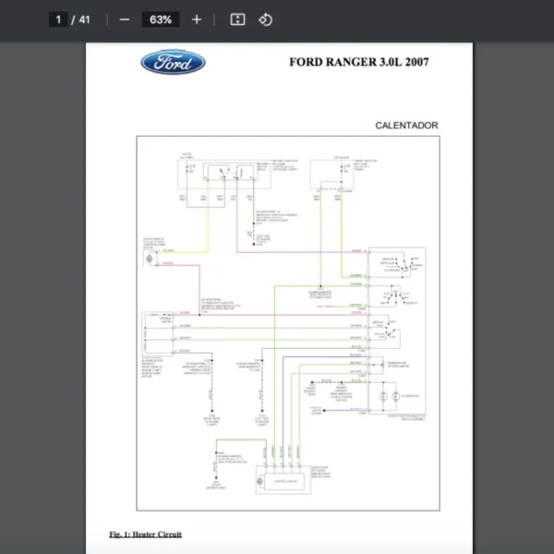Click the zoom in plus button
Viewport: 554px width, 554px height.
click(196, 19)
